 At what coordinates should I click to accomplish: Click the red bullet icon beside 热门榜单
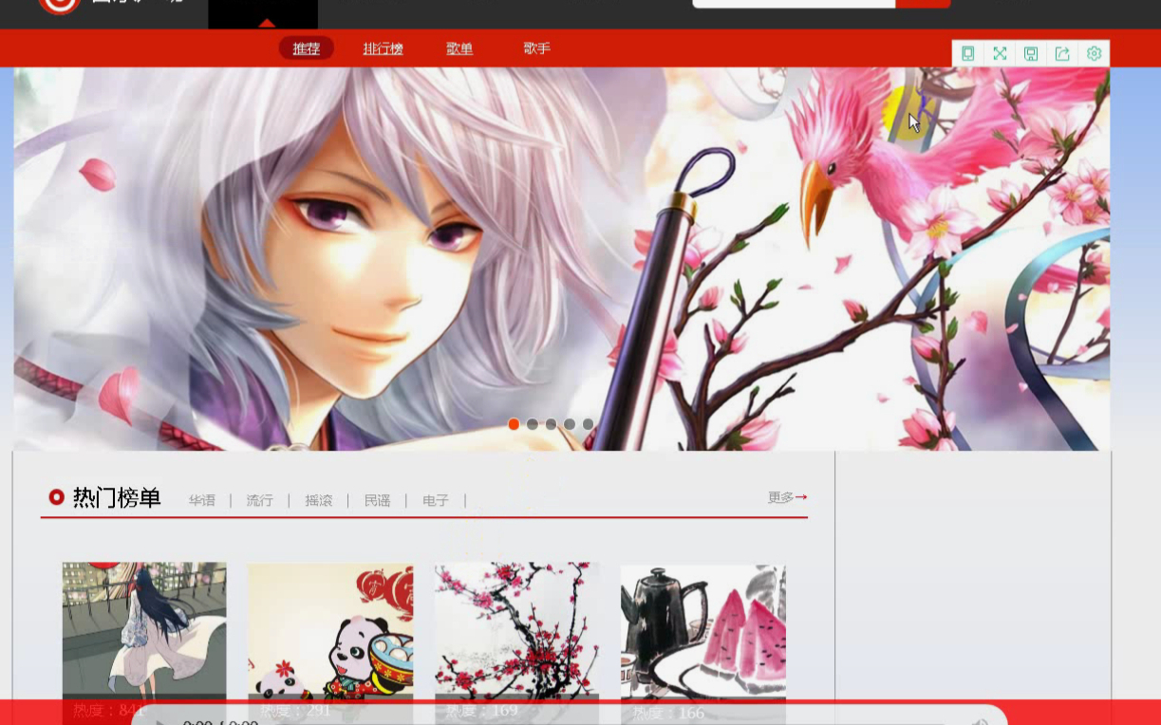pyautogui.click(x=57, y=497)
